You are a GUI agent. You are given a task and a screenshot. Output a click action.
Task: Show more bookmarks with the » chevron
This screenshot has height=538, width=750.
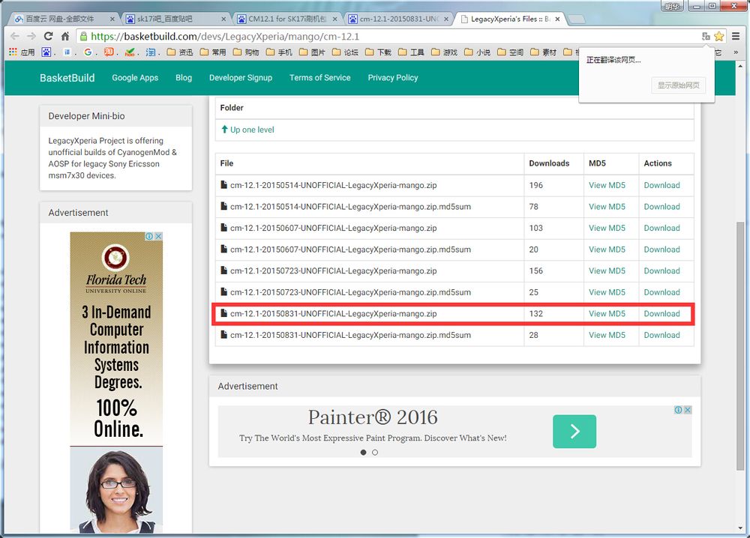point(736,52)
